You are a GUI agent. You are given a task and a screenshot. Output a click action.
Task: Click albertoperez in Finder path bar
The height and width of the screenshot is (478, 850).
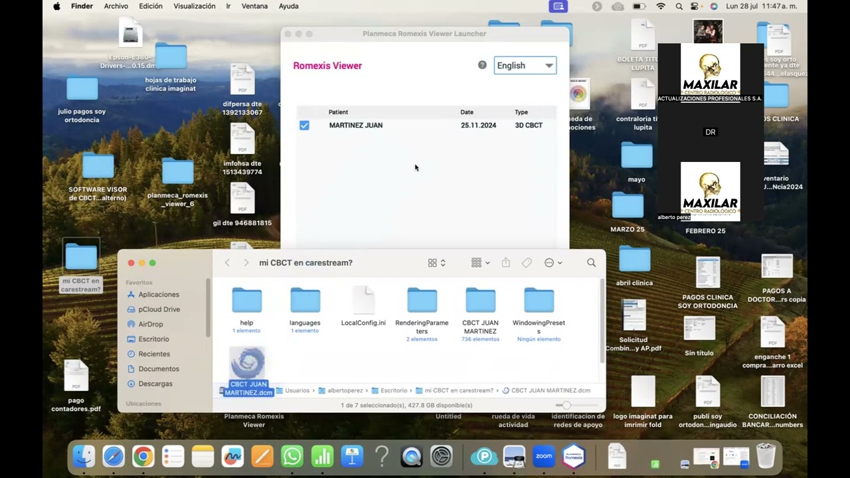pyautogui.click(x=341, y=390)
